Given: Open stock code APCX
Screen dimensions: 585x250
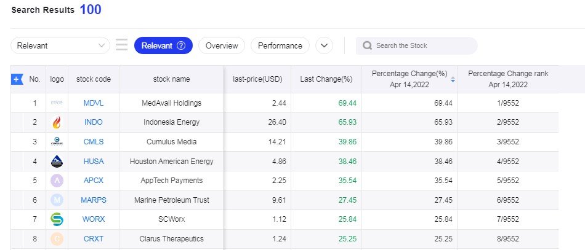Looking at the screenshot, I should pyautogui.click(x=94, y=181).
